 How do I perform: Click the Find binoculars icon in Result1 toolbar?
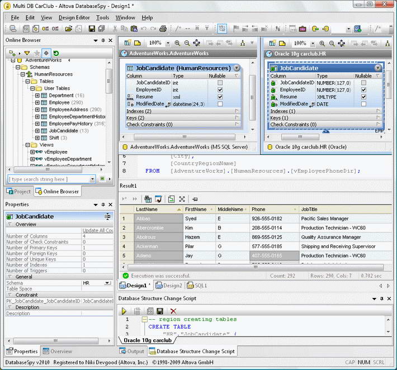(148, 198)
